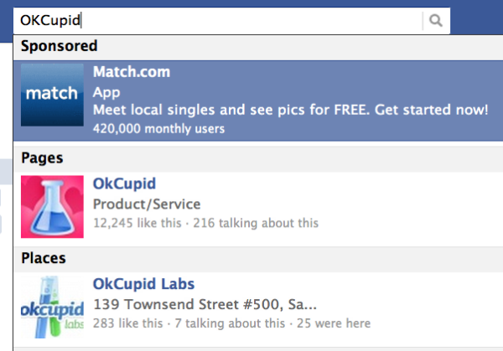Click '216 talking about this' text

point(253,224)
